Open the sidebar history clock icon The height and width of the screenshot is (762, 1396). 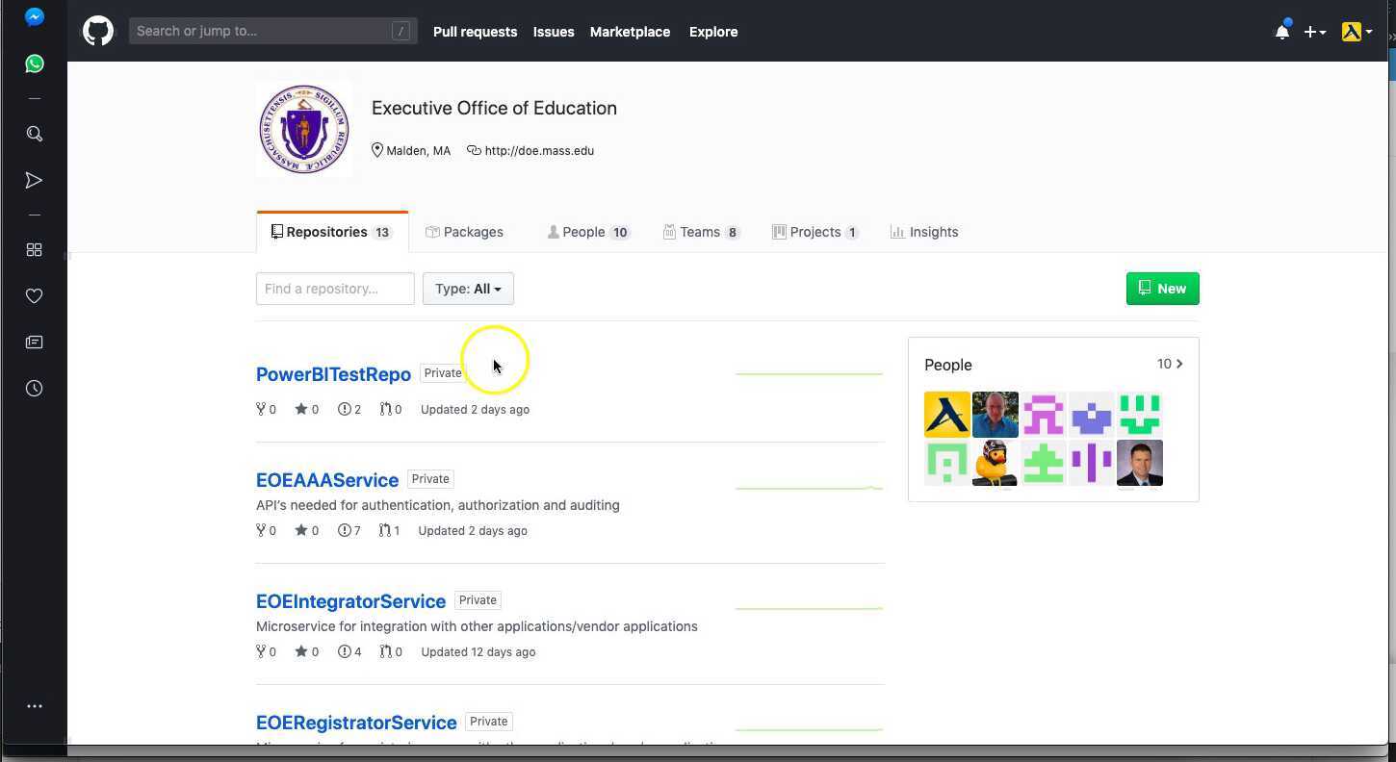coord(34,389)
